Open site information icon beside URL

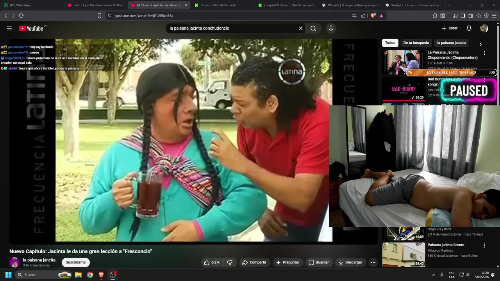click(109, 16)
